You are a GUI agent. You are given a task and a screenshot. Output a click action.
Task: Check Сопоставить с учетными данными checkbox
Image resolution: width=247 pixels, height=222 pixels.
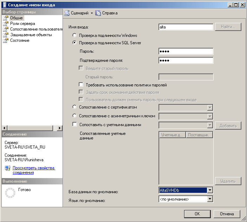(74, 124)
